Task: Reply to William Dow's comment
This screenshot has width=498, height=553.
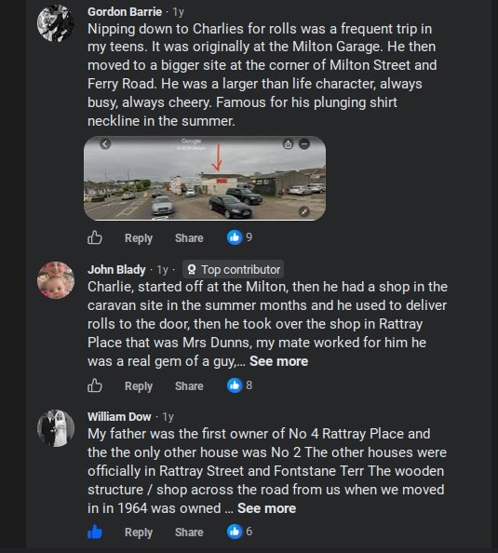Action: click(x=139, y=533)
